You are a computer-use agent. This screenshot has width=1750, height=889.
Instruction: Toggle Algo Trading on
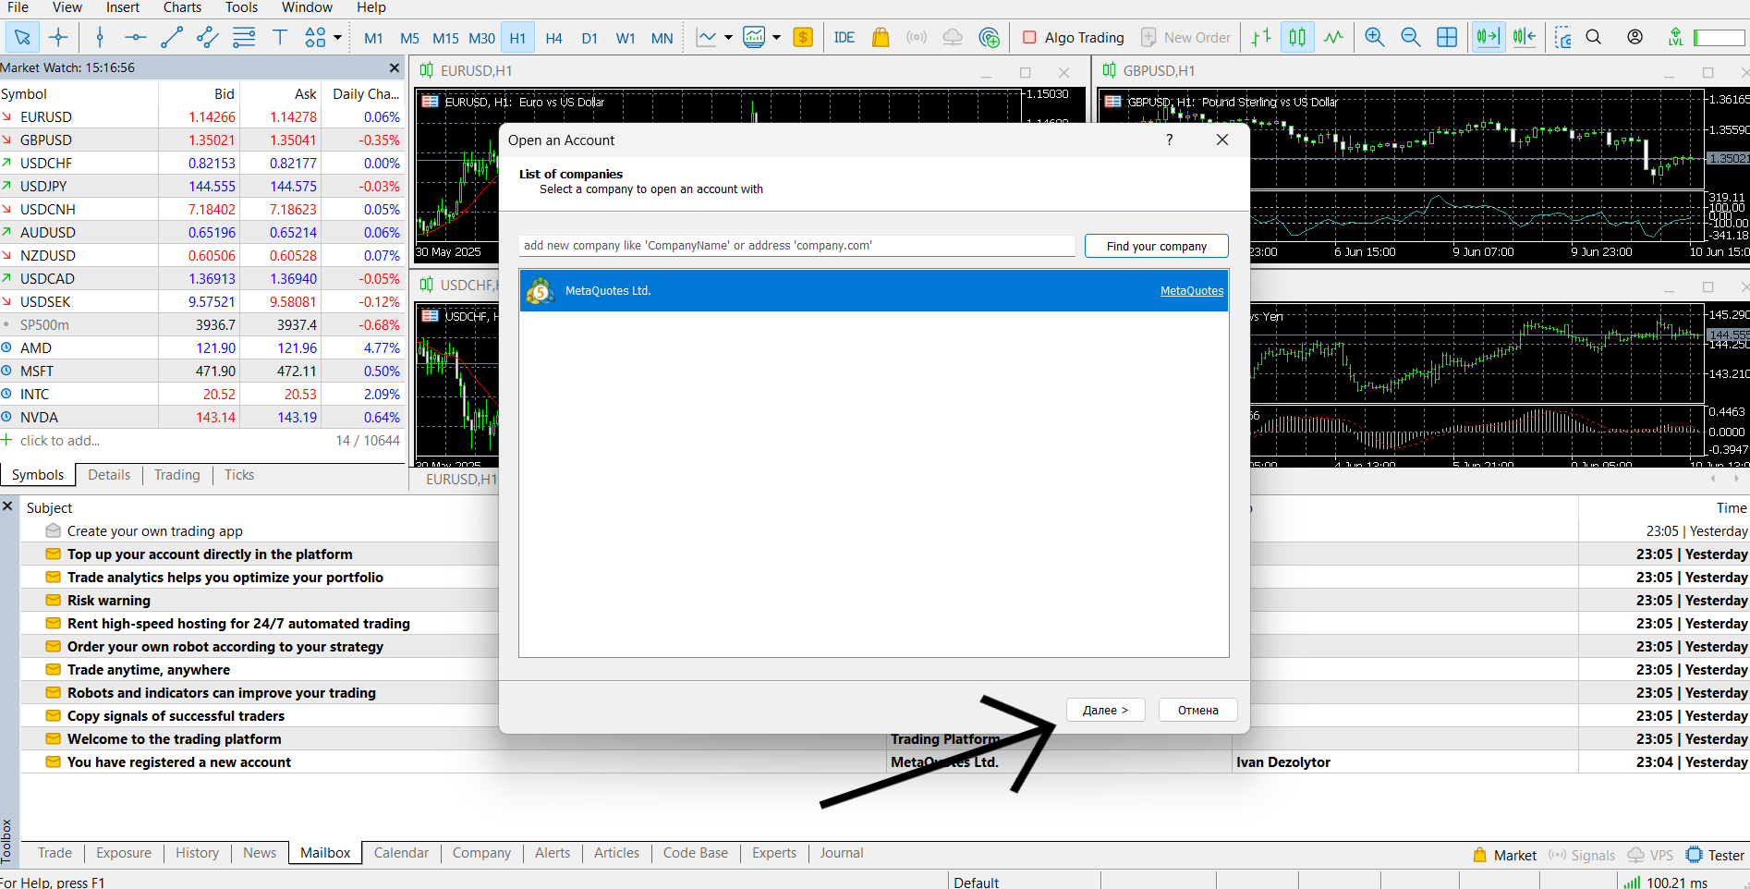pos(1073,37)
